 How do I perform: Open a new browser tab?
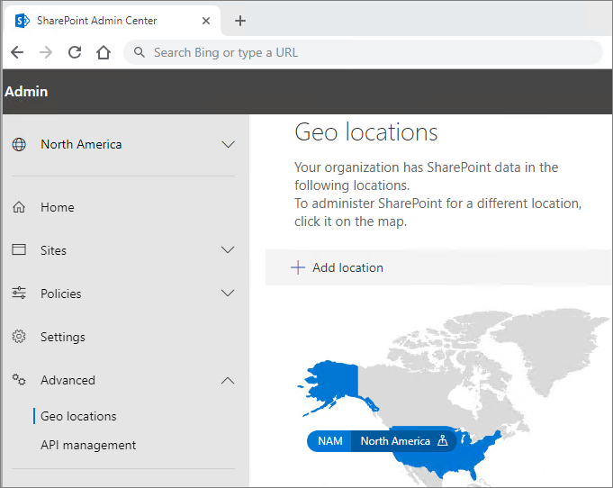click(x=239, y=21)
